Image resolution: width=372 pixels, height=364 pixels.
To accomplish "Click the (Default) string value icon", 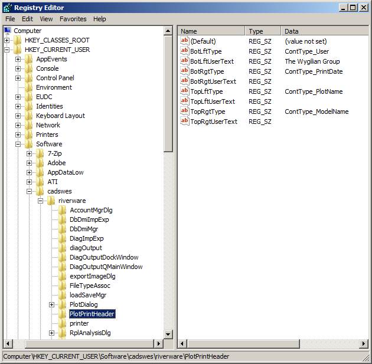I will click(x=185, y=41).
